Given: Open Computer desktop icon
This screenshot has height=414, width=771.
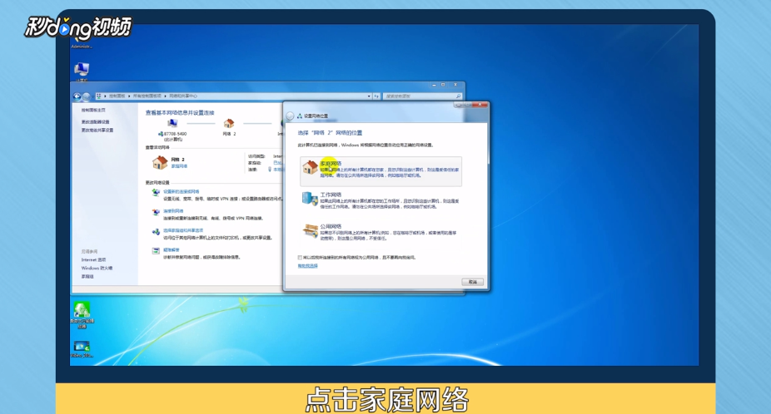Looking at the screenshot, I should click(x=82, y=70).
